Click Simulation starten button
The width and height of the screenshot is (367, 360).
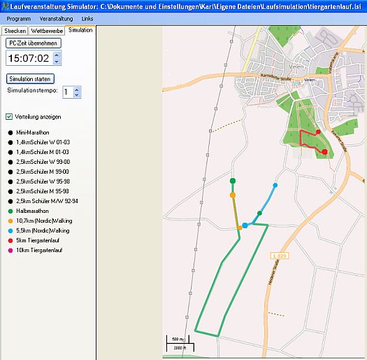point(30,79)
